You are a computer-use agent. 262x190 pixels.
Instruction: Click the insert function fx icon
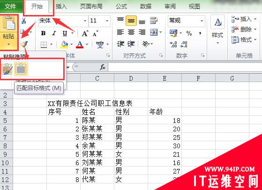tap(103, 67)
